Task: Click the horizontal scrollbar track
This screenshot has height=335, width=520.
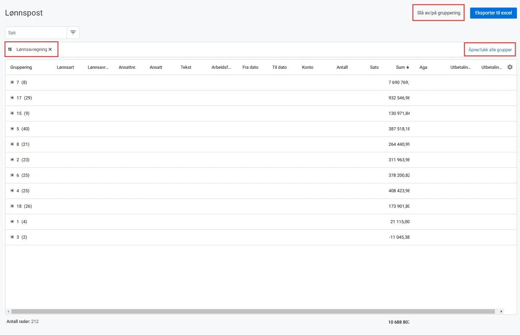Action: (x=253, y=311)
